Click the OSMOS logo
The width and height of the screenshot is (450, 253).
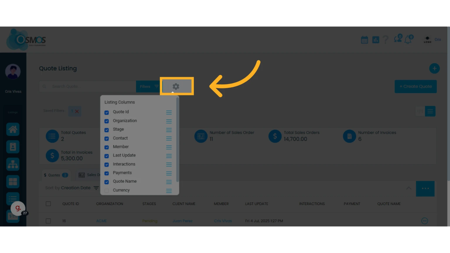(x=26, y=40)
